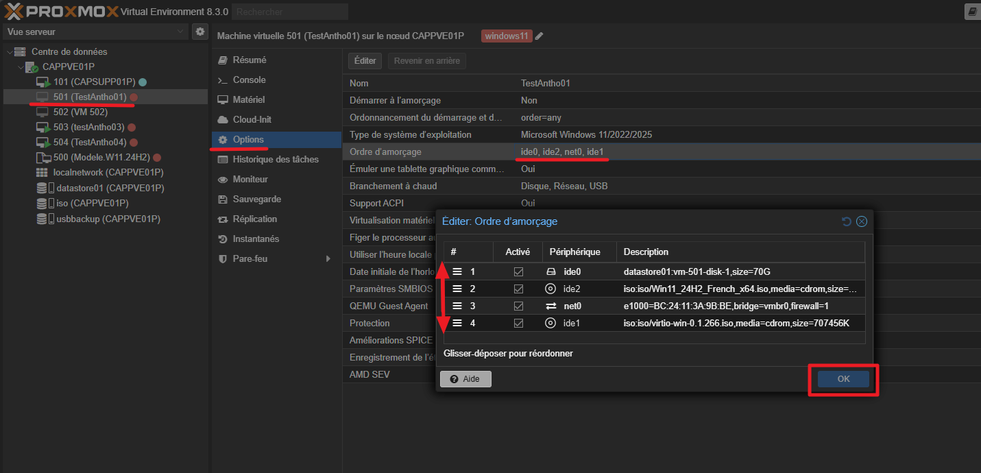Select VM 503 (testAntho03) in tree
The height and width of the screenshot is (473, 981).
pyautogui.click(x=106, y=128)
